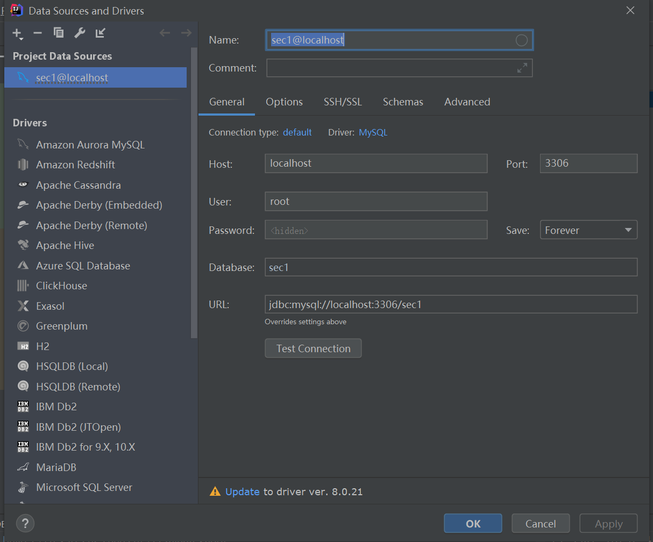Click Test Connection button

(x=313, y=348)
